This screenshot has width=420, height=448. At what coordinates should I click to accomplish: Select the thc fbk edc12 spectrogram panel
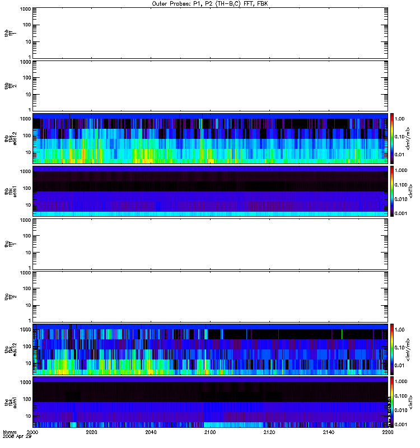(x=210, y=349)
